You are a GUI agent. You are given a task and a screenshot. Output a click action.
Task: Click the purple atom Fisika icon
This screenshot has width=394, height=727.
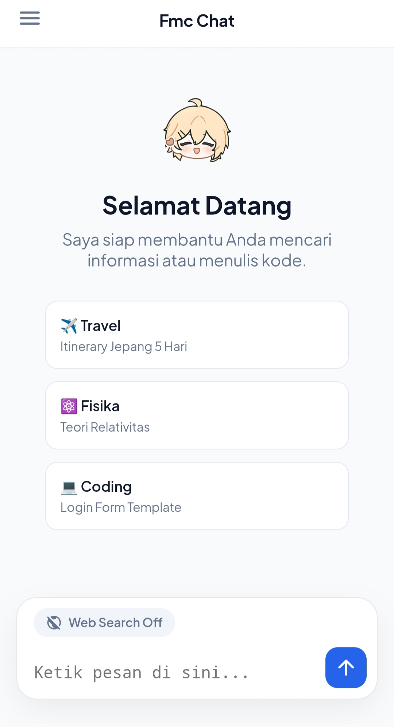[x=69, y=406]
